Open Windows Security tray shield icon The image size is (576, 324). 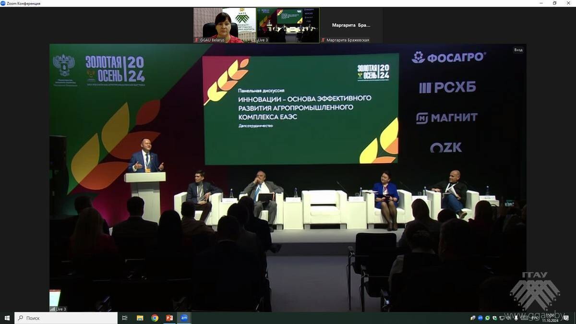pyautogui.click(x=494, y=318)
